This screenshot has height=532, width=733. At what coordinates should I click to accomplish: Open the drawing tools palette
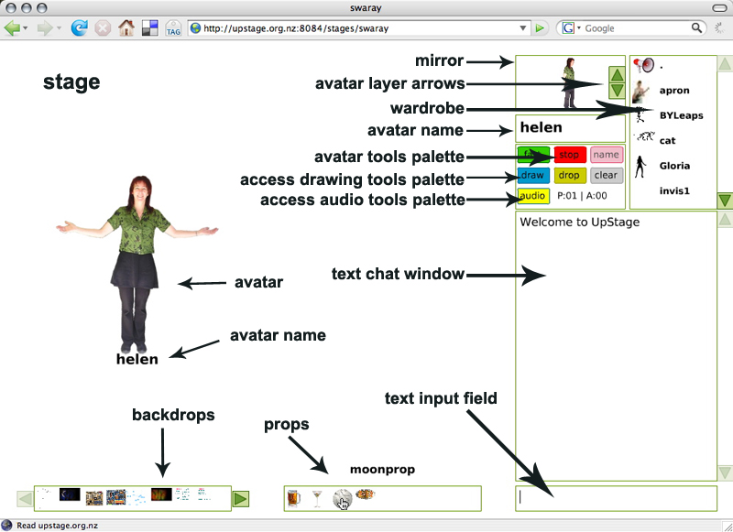pos(532,175)
